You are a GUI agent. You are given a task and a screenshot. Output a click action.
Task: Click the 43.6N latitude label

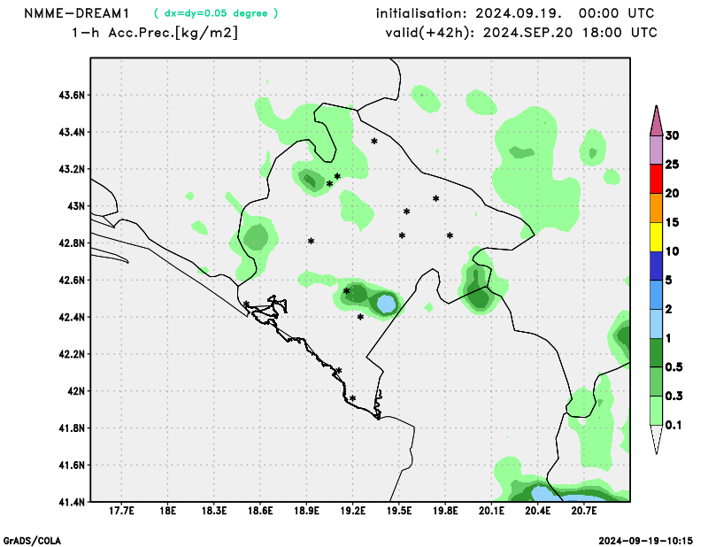tap(72, 96)
